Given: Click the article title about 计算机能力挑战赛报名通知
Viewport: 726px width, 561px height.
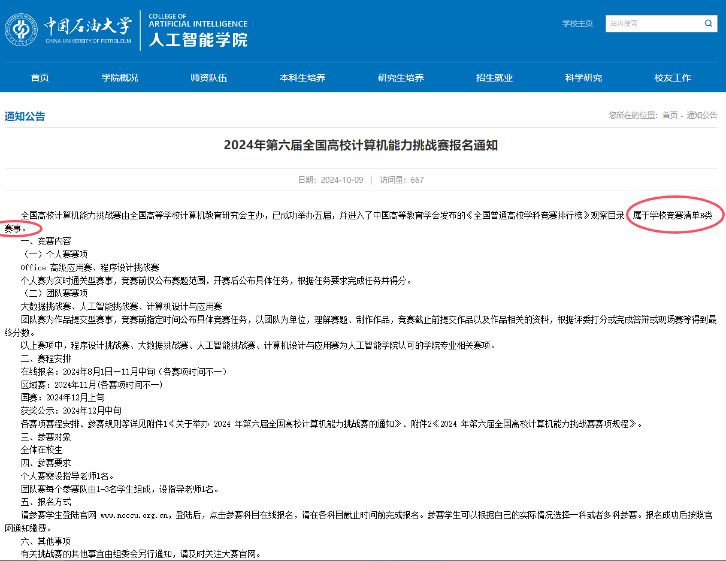Looking at the screenshot, I should pos(361,145).
